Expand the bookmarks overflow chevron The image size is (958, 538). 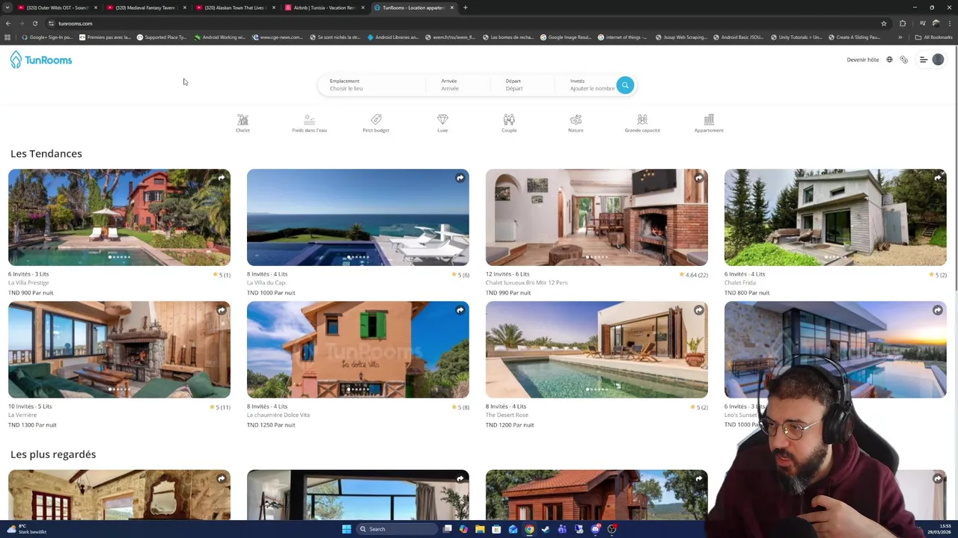900,37
